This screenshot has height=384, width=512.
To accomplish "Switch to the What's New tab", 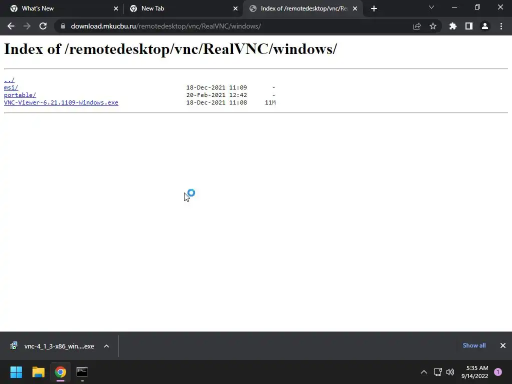I will click(x=64, y=8).
